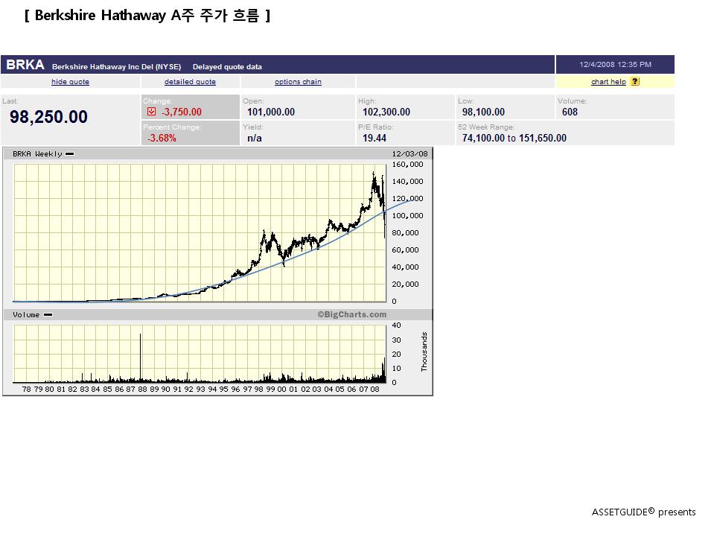The height and width of the screenshot is (534, 714).
Task: Select the P/E ratio value 19.44
Action: [x=374, y=138]
